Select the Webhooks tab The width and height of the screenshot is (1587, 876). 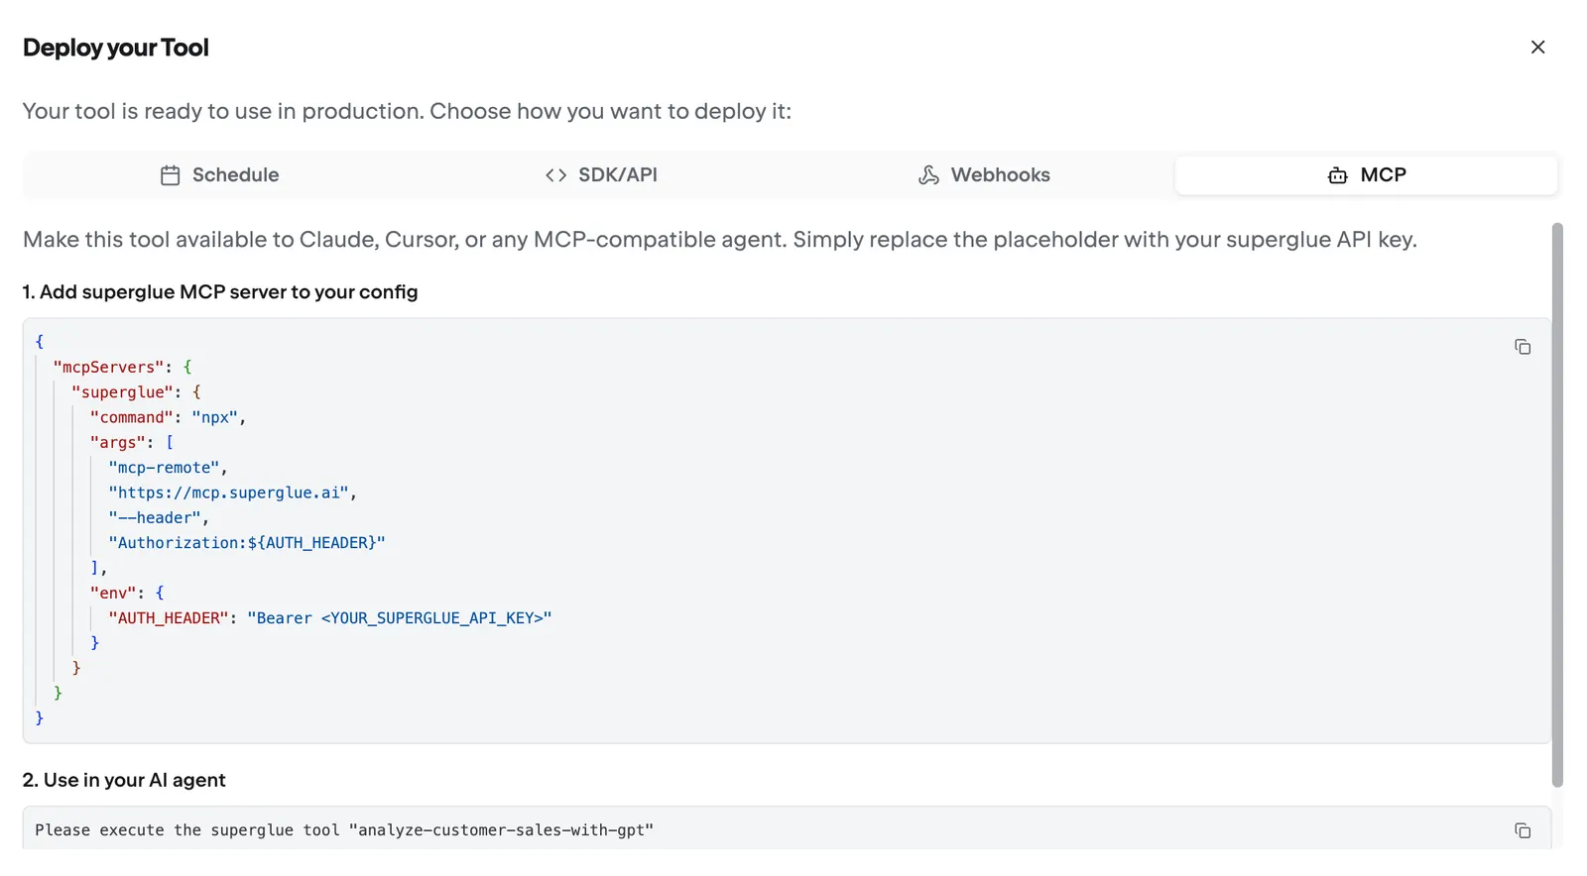click(x=983, y=175)
